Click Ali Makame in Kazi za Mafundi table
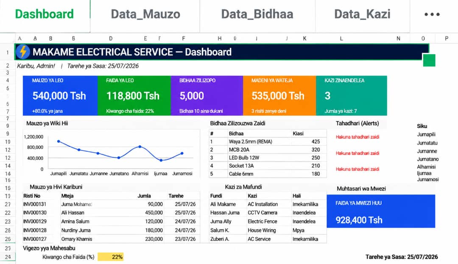This screenshot has width=458, height=264. (x=223, y=204)
